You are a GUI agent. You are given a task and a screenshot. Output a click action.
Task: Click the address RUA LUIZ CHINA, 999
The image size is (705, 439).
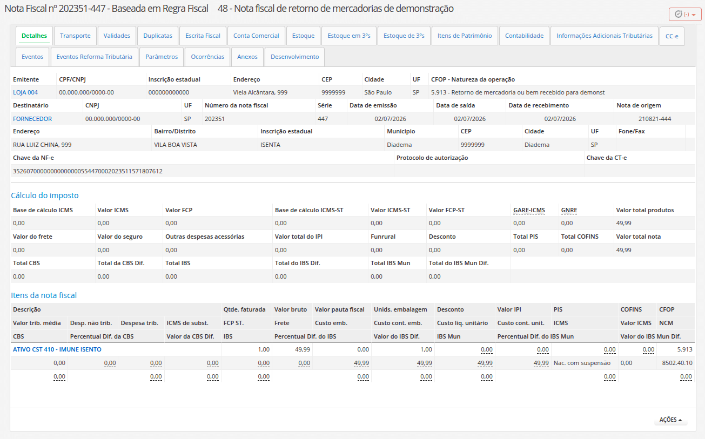click(42, 145)
